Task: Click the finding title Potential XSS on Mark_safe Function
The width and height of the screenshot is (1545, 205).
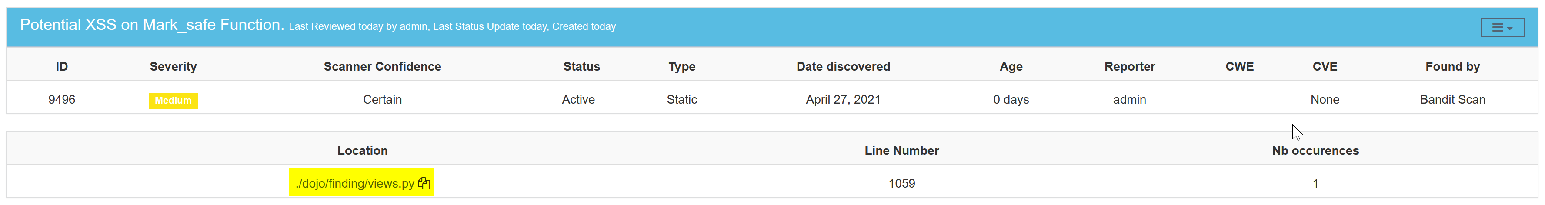Action: coord(152,25)
